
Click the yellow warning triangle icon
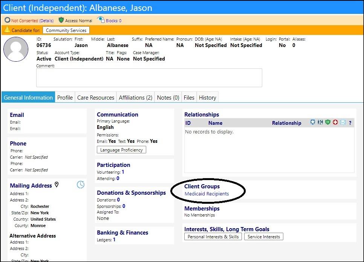click(x=7, y=30)
